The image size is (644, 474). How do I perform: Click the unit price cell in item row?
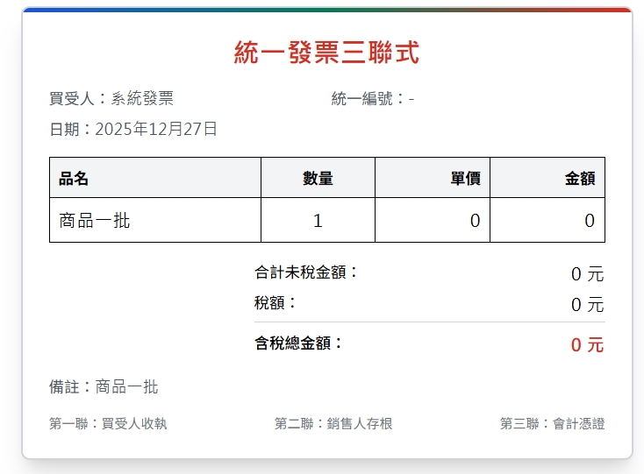click(x=475, y=221)
